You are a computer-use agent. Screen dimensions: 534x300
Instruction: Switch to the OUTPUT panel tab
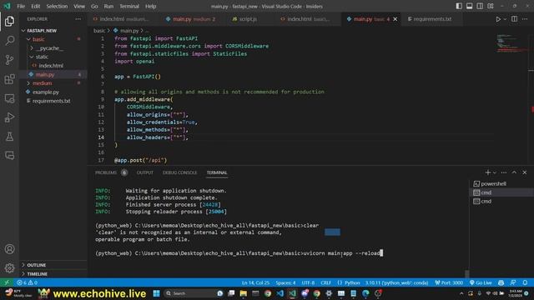coord(144,172)
